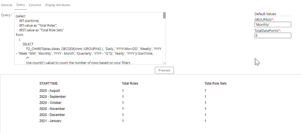Go to the Display Attributes tab

[x=57, y=5]
